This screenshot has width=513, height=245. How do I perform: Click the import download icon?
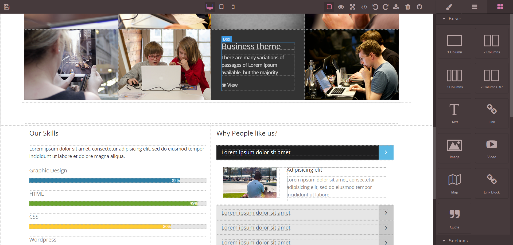396,7
